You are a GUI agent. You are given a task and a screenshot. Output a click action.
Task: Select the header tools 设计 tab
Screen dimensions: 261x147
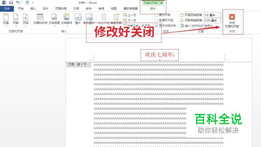click(153, 9)
